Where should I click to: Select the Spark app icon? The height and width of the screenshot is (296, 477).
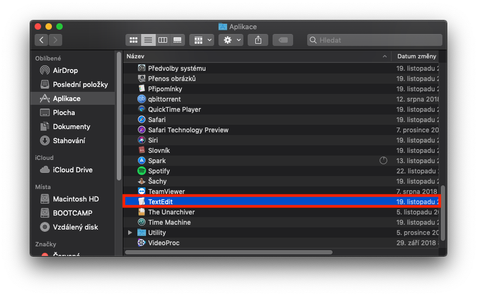pyautogui.click(x=142, y=160)
